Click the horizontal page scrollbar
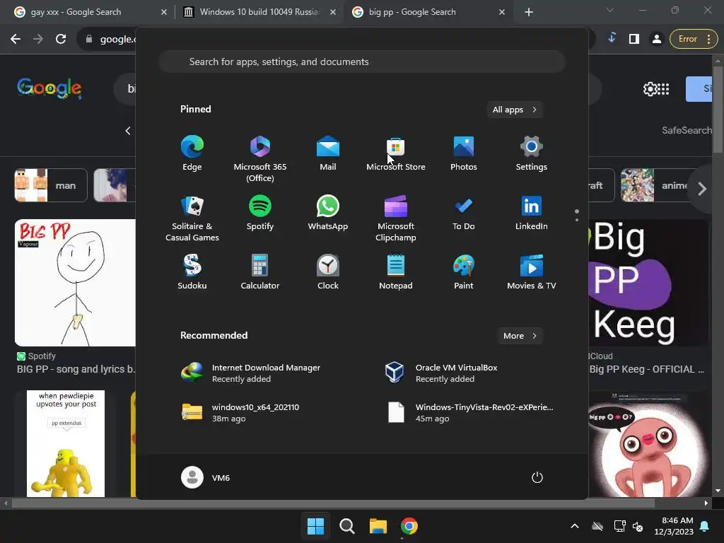Image resolution: width=724 pixels, height=543 pixels. 334,503
